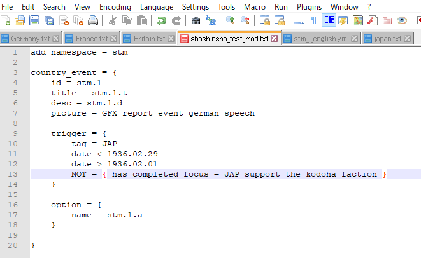Toggle show all characters pilcrow icon
This screenshot has height=258, width=421.
[x=313, y=20]
